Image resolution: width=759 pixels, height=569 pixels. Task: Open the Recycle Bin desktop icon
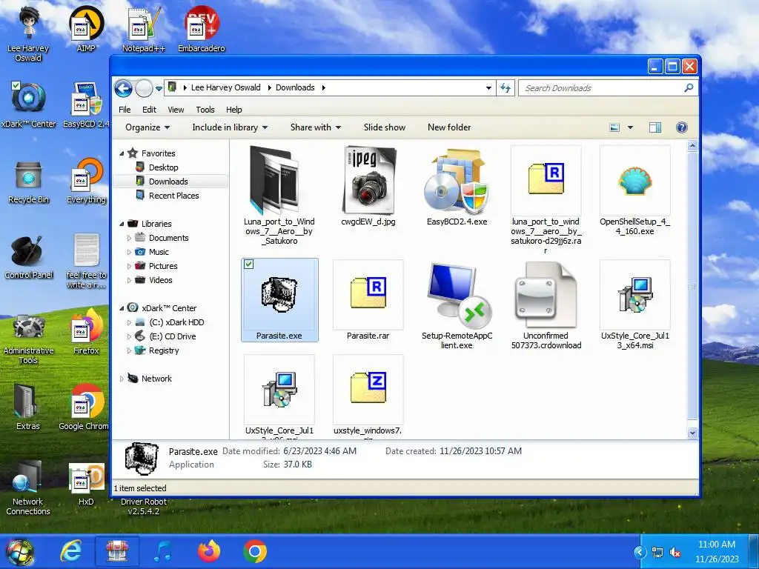29,182
